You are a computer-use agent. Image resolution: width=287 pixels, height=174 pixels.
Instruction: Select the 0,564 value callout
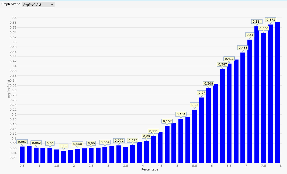tap(257, 22)
